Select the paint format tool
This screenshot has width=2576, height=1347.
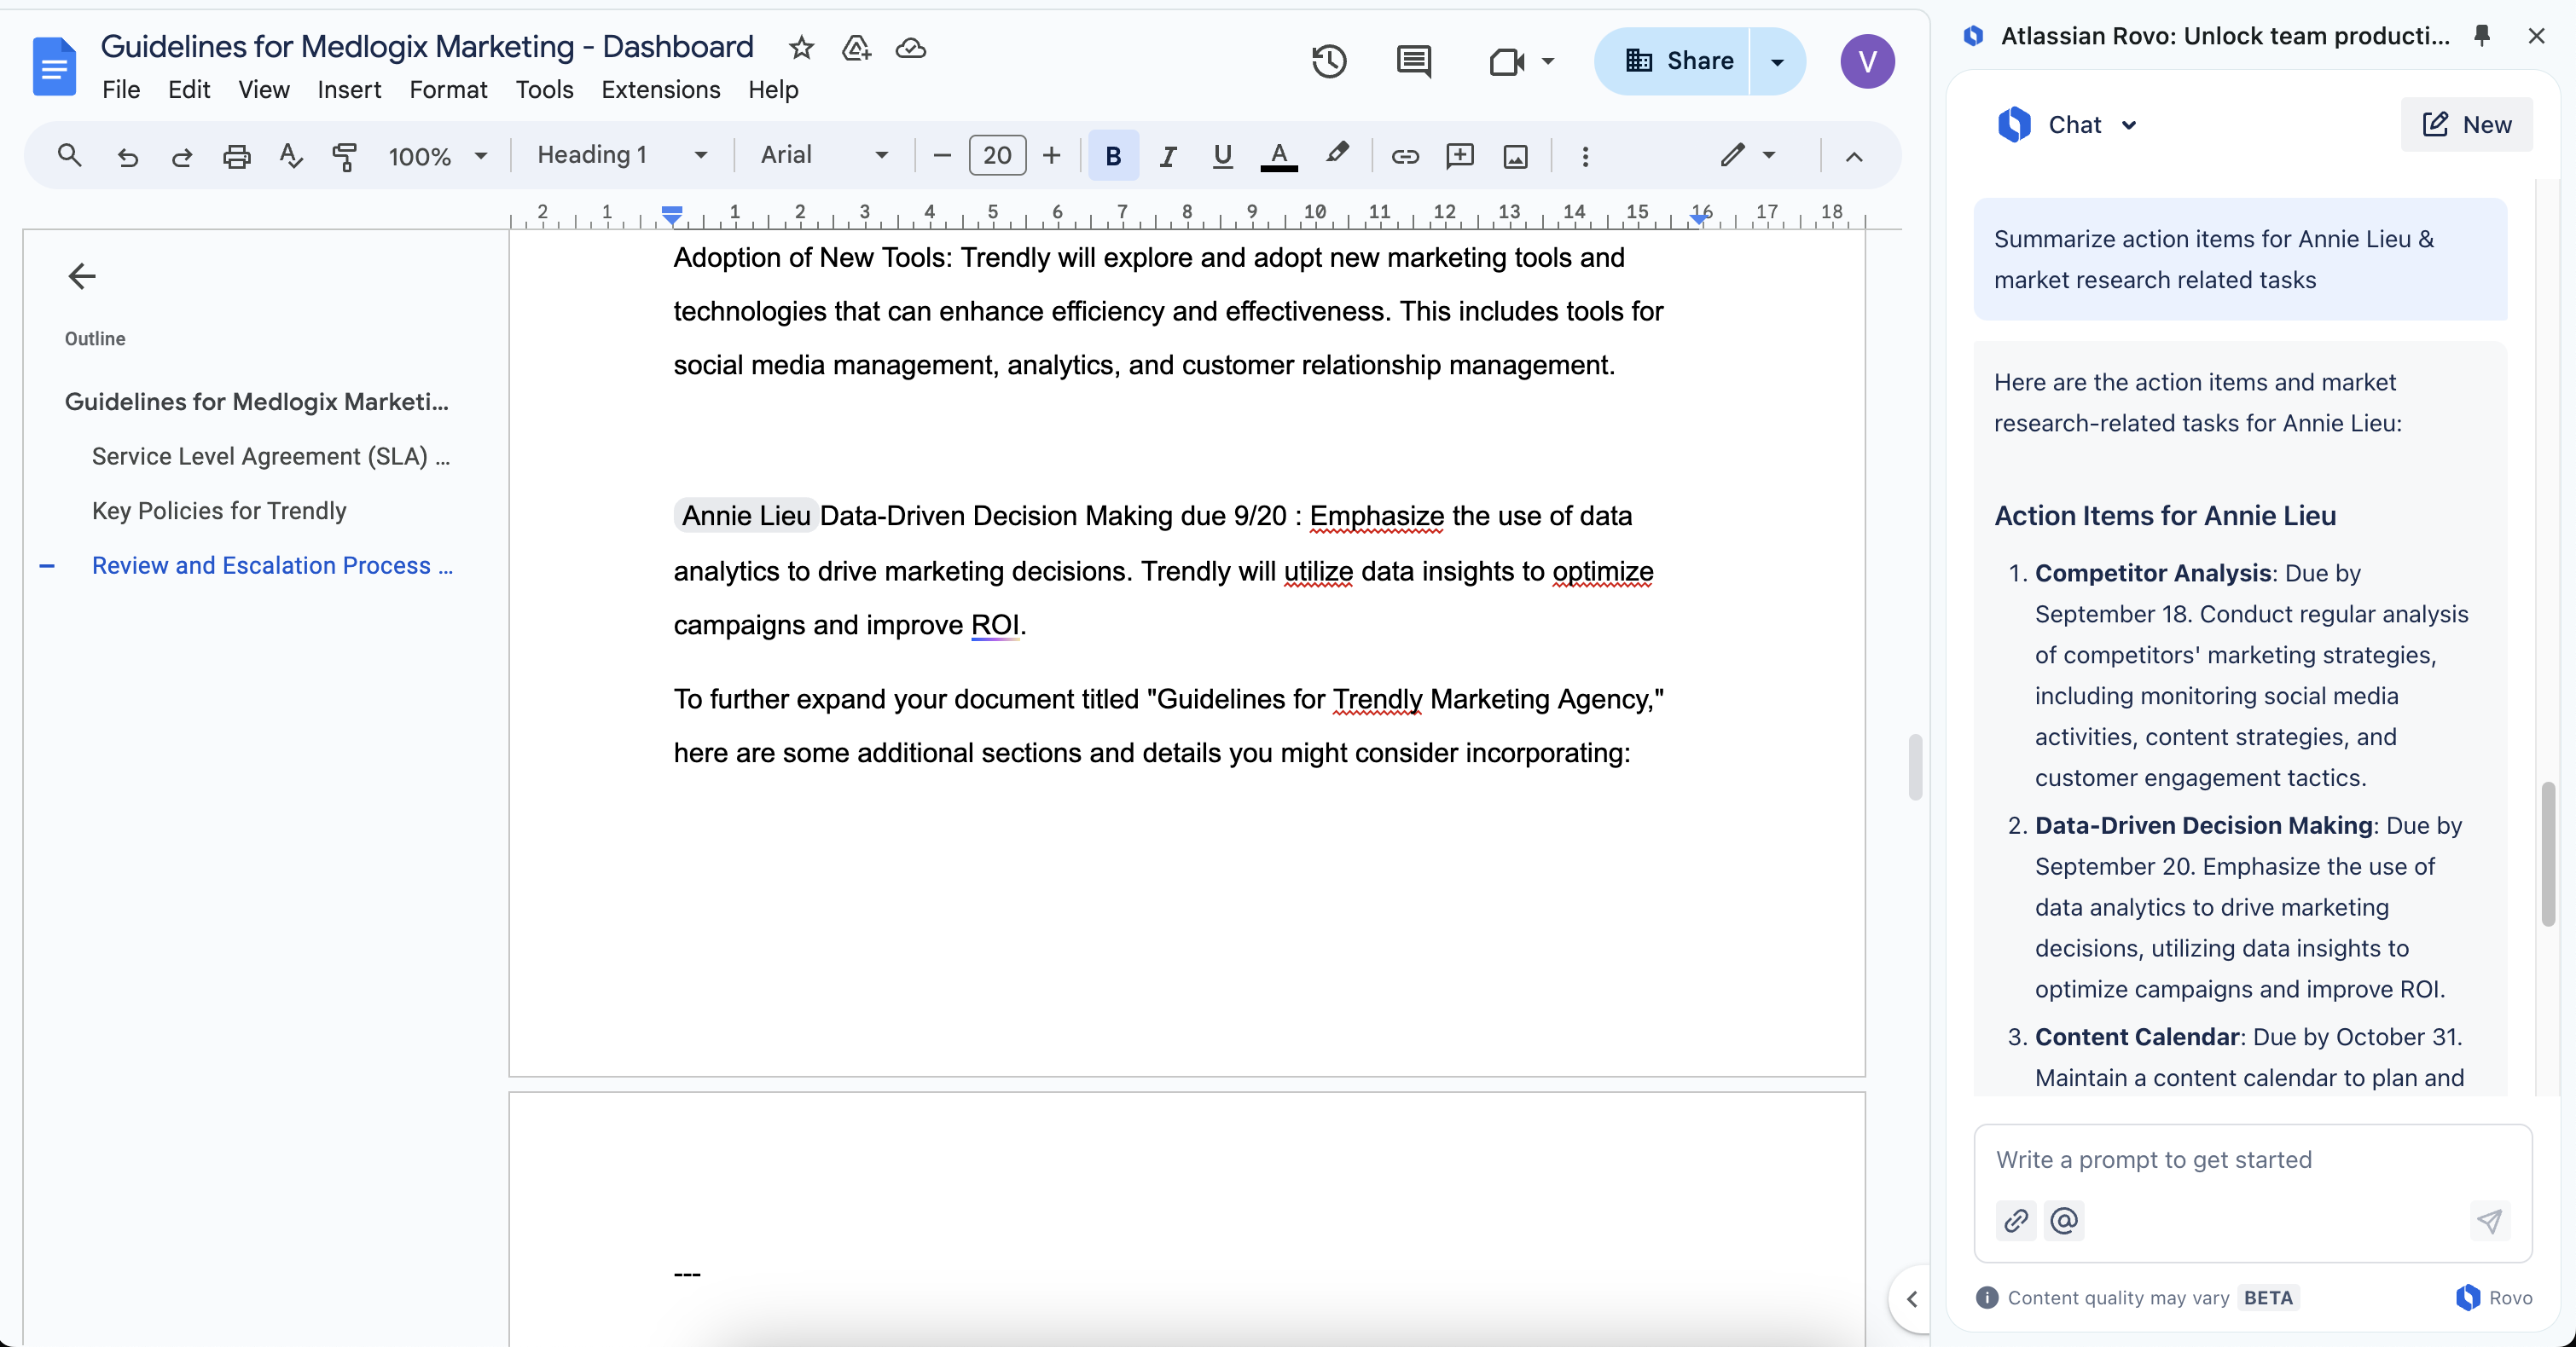pyautogui.click(x=345, y=156)
